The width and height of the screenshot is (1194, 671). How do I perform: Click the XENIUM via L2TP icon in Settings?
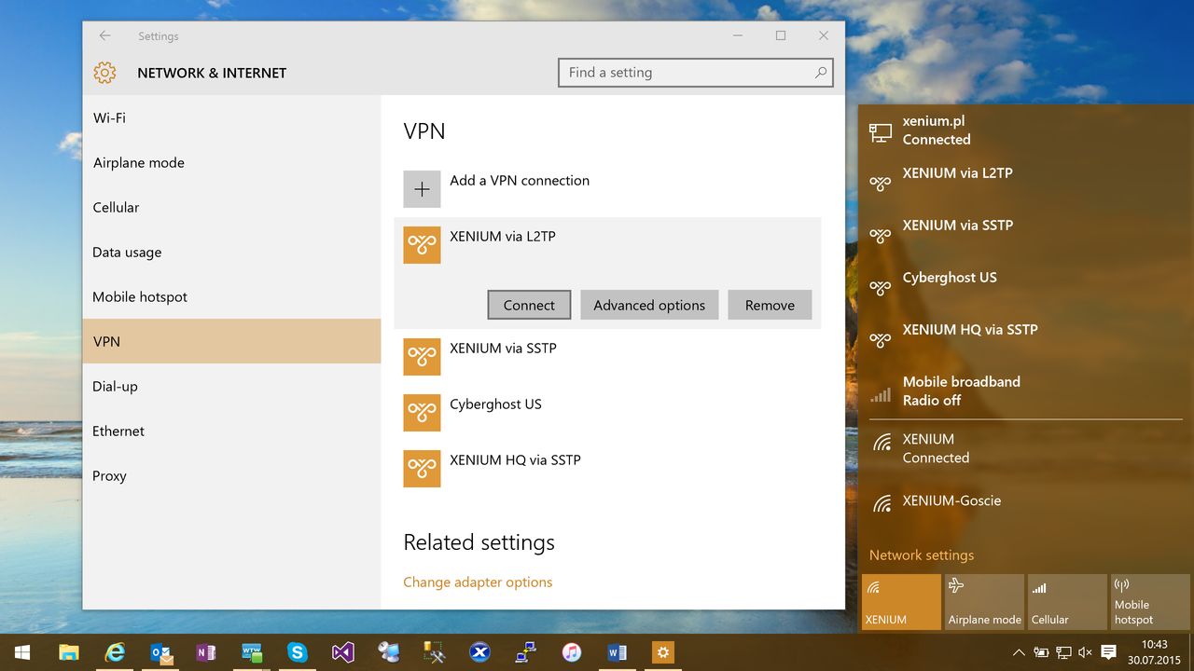pyautogui.click(x=422, y=245)
